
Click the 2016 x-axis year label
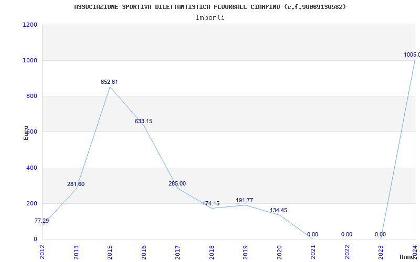click(144, 252)
